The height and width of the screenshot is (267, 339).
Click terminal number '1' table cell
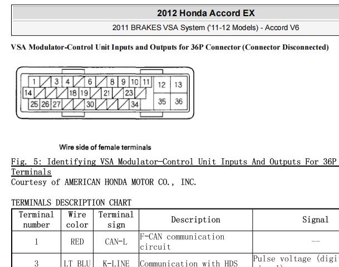(36, 242)
